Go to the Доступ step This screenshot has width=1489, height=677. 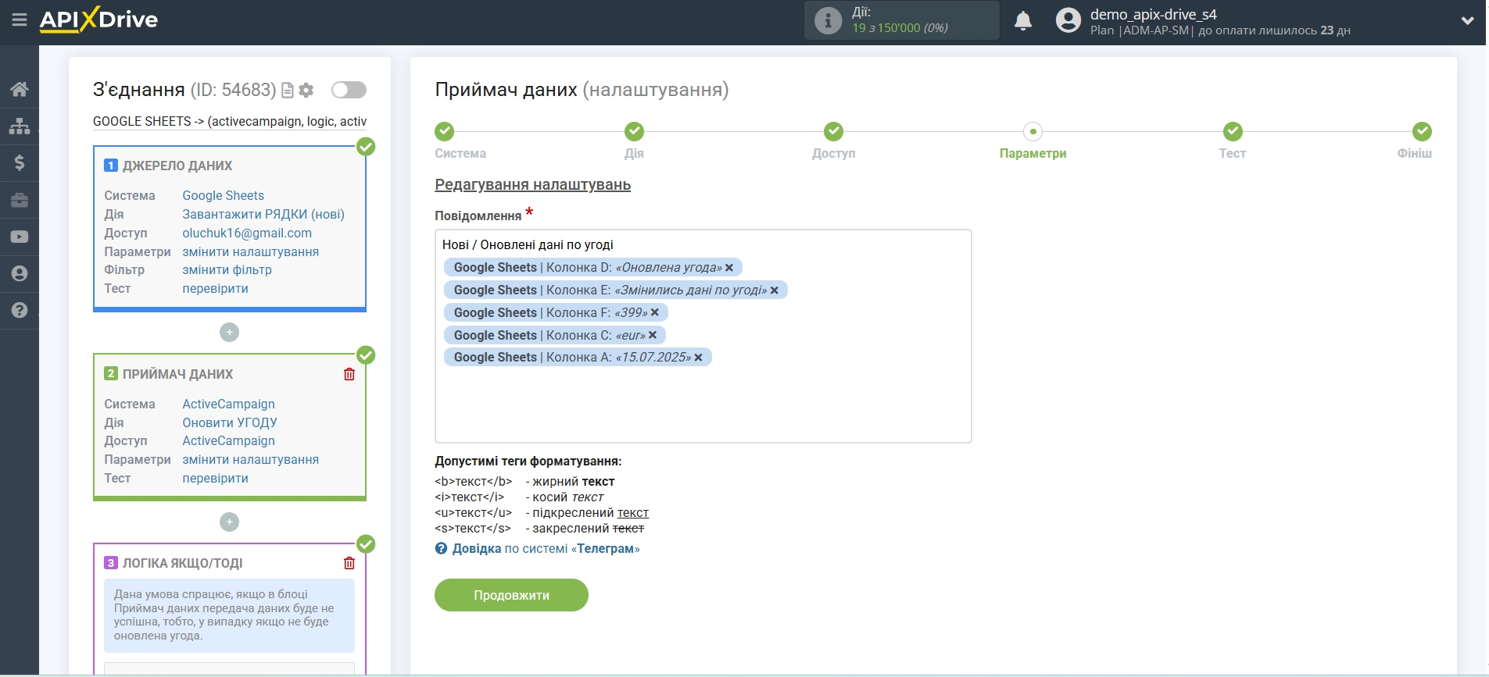pos(833,131)
